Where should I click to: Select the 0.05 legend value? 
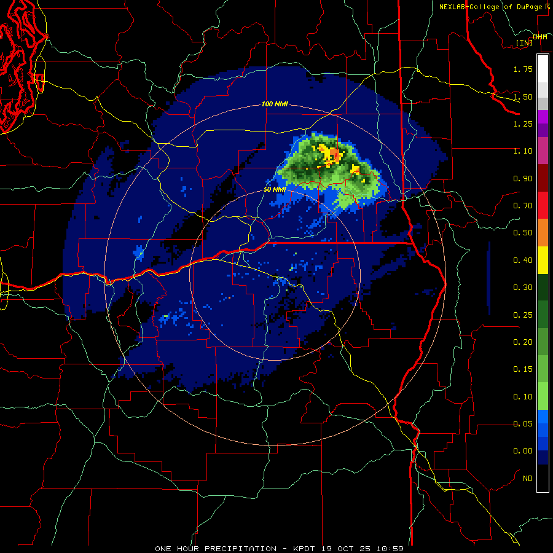523,424
